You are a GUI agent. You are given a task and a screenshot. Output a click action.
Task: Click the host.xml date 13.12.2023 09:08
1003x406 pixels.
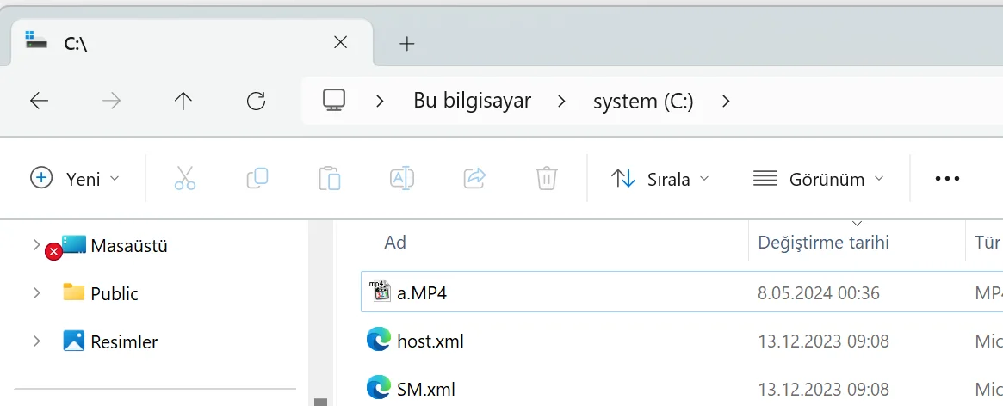click(x=823, y=341)
